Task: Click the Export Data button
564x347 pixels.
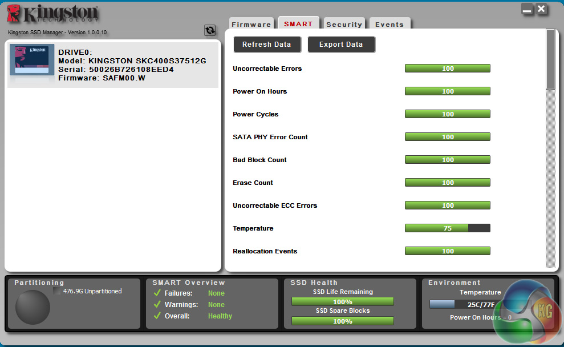Action: point(342,45)
